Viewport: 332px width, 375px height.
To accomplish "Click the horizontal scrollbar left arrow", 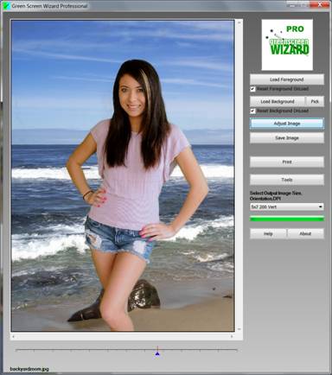I will [13, 336].
